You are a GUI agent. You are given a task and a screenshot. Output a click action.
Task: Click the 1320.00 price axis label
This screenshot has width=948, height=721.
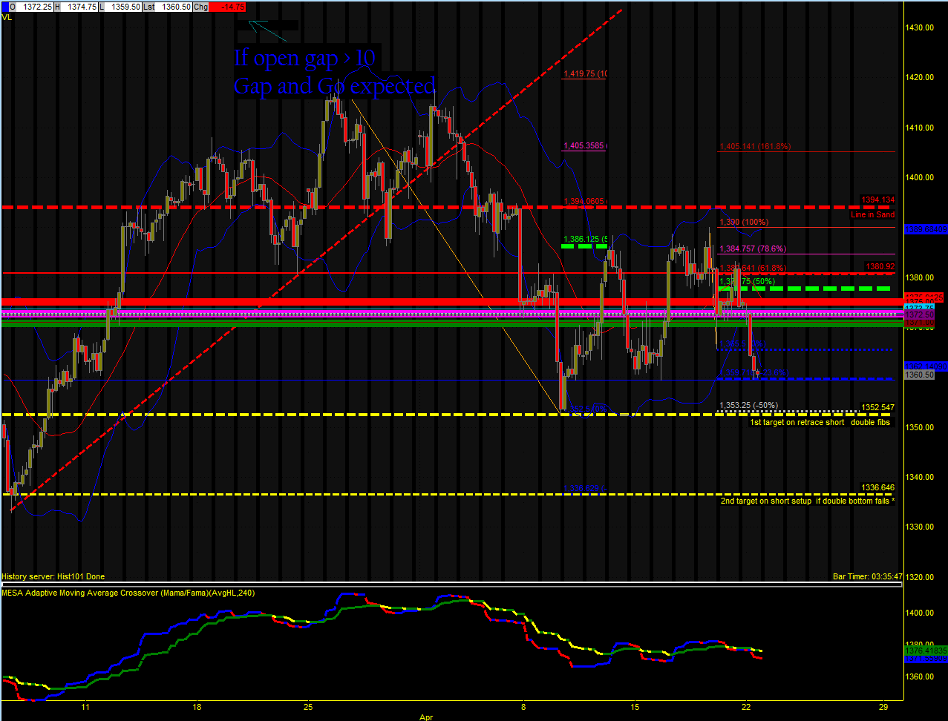pos(919,576)
